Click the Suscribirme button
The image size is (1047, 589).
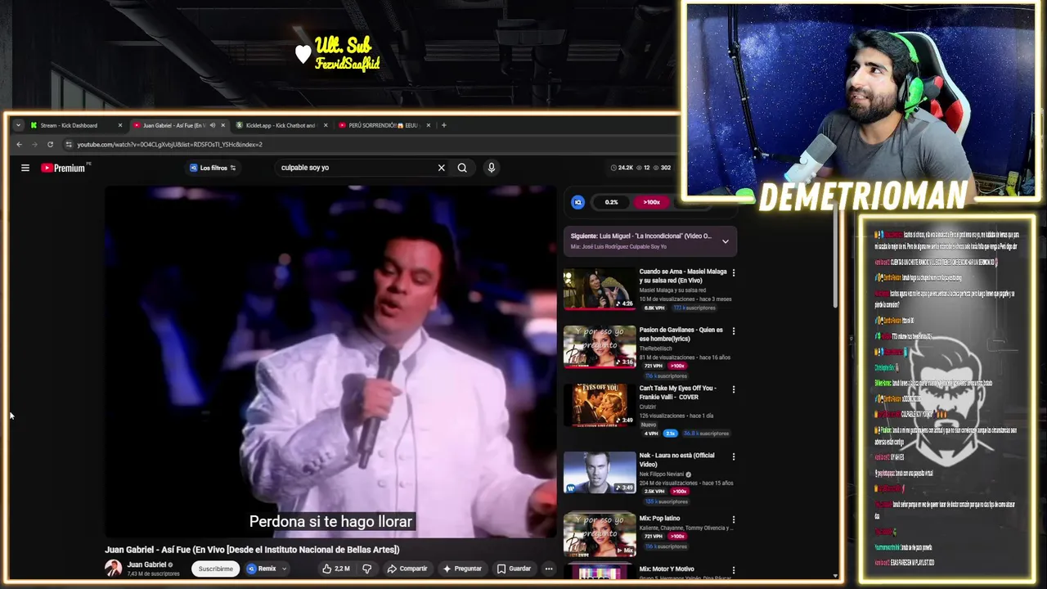point(216,569)
